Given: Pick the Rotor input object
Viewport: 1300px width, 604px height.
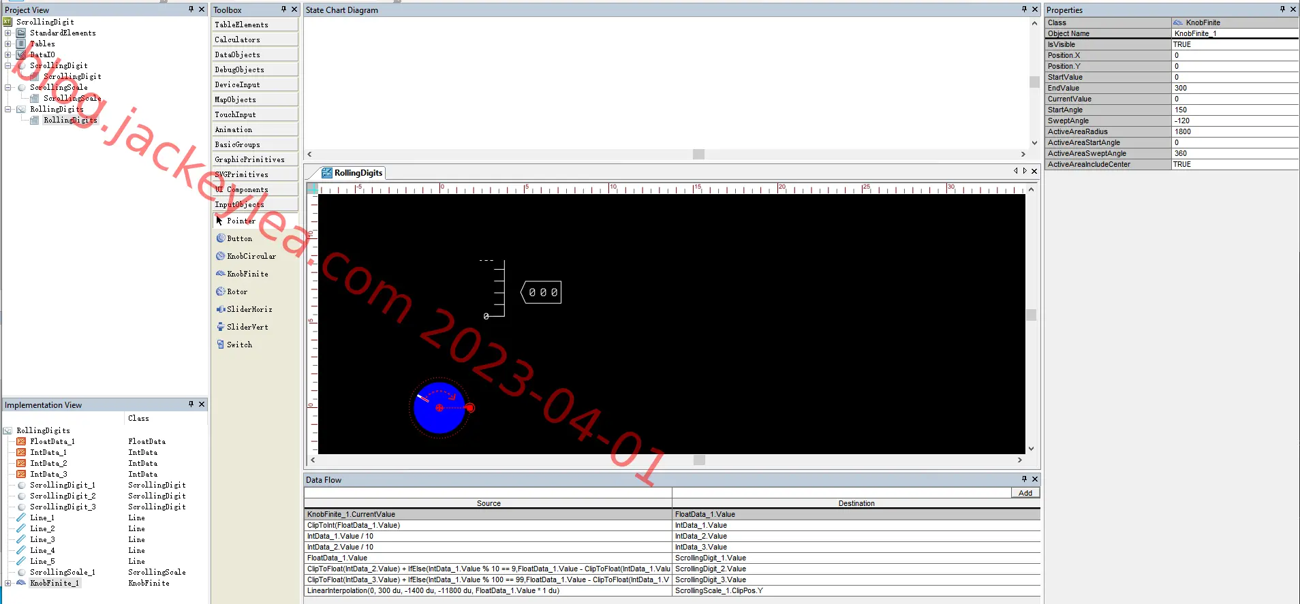Looking at the screenshot, I should 232,291.
